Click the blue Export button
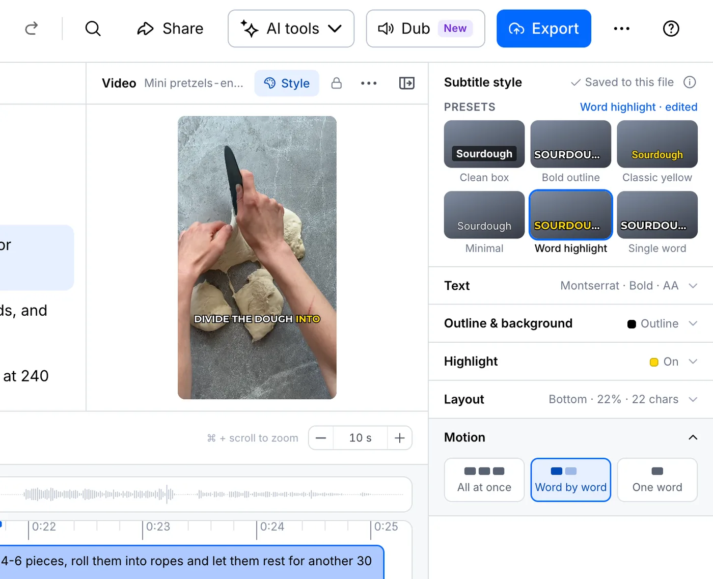The height and width of the screenshot is (579, 713). tap(544, 29)
